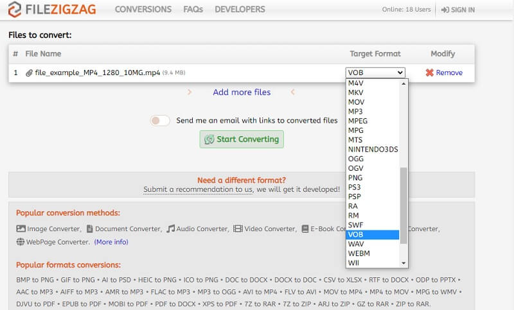514x310 pixels.
Task: Choose MOV in the format list
Action: pyautogui.click(x=373, y=102)
